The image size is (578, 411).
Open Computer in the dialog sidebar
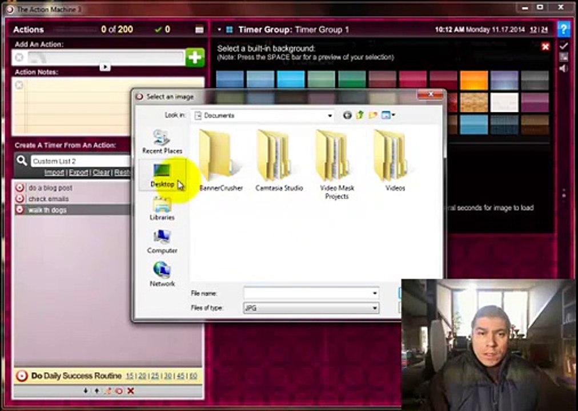pyautogui.click(x=162, y=241)
